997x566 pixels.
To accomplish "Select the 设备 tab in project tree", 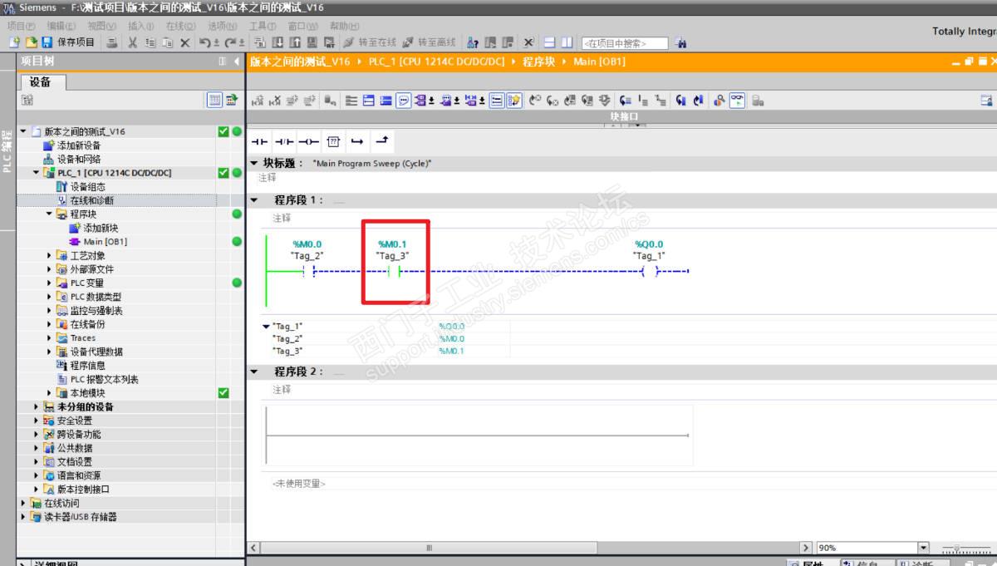I will (x=41, y=81).
